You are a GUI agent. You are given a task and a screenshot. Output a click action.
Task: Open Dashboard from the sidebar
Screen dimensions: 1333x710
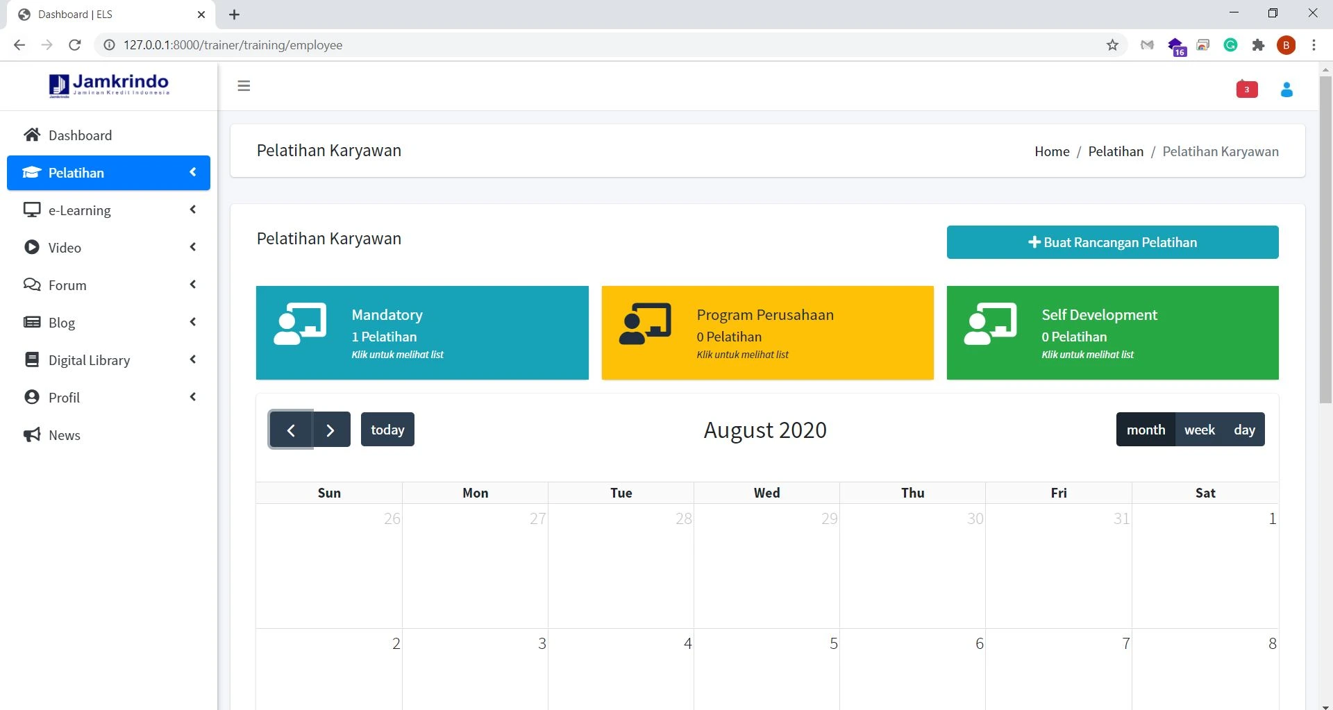tap(80, 135)
